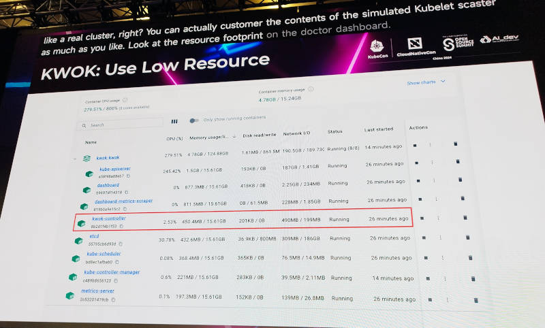Open more actions menu for dashboard-metrics-scraper
Viewport: 545px width, 328px height.
click(436, 199)
